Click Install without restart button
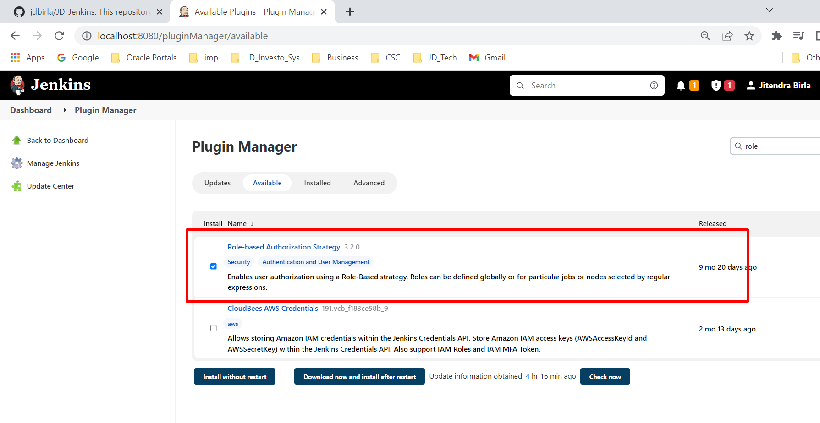Screen dimensions: 820x423 point(235,376)
